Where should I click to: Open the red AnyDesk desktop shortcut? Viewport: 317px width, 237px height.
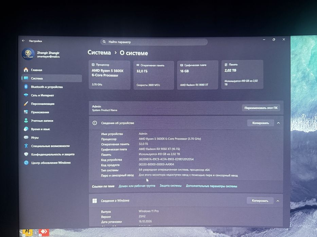[44, 232]
